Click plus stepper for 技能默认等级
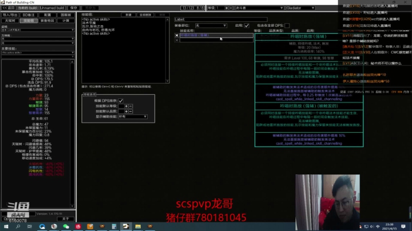Viewport: 412px width, 231px height. (126, 106)
